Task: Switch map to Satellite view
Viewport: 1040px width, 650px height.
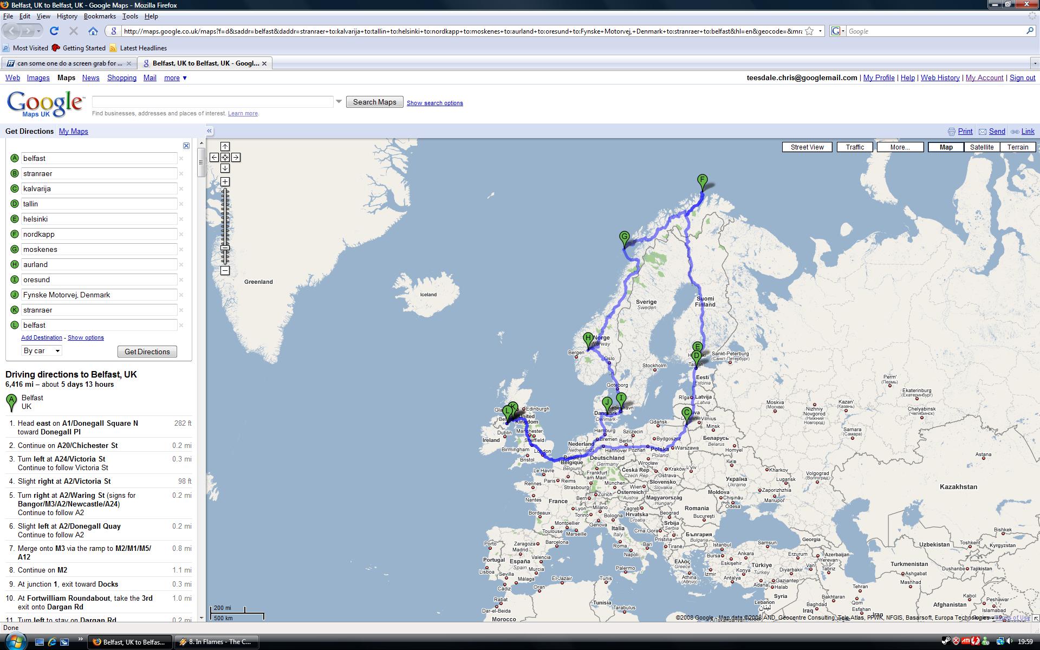Action: click(981, 147)
